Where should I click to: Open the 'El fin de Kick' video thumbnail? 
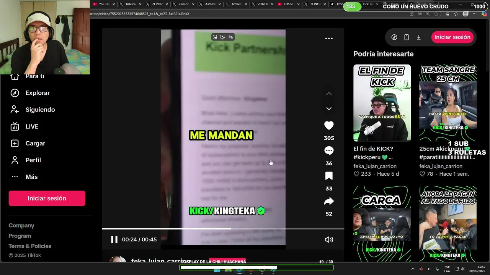click(x=382, y=103)
